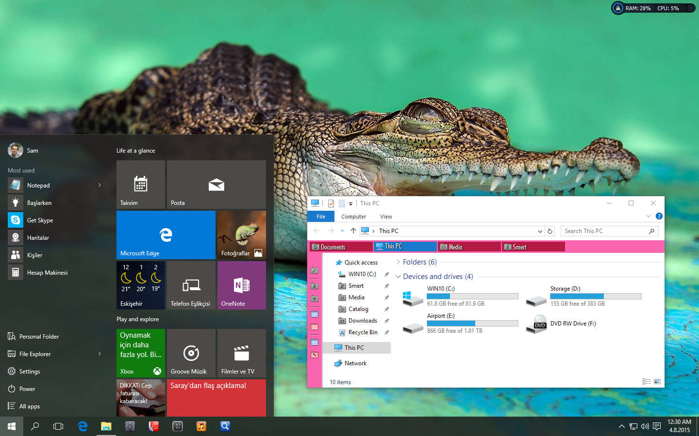
Task: Open the Takvim calendar tile
Action: [141, 185]
